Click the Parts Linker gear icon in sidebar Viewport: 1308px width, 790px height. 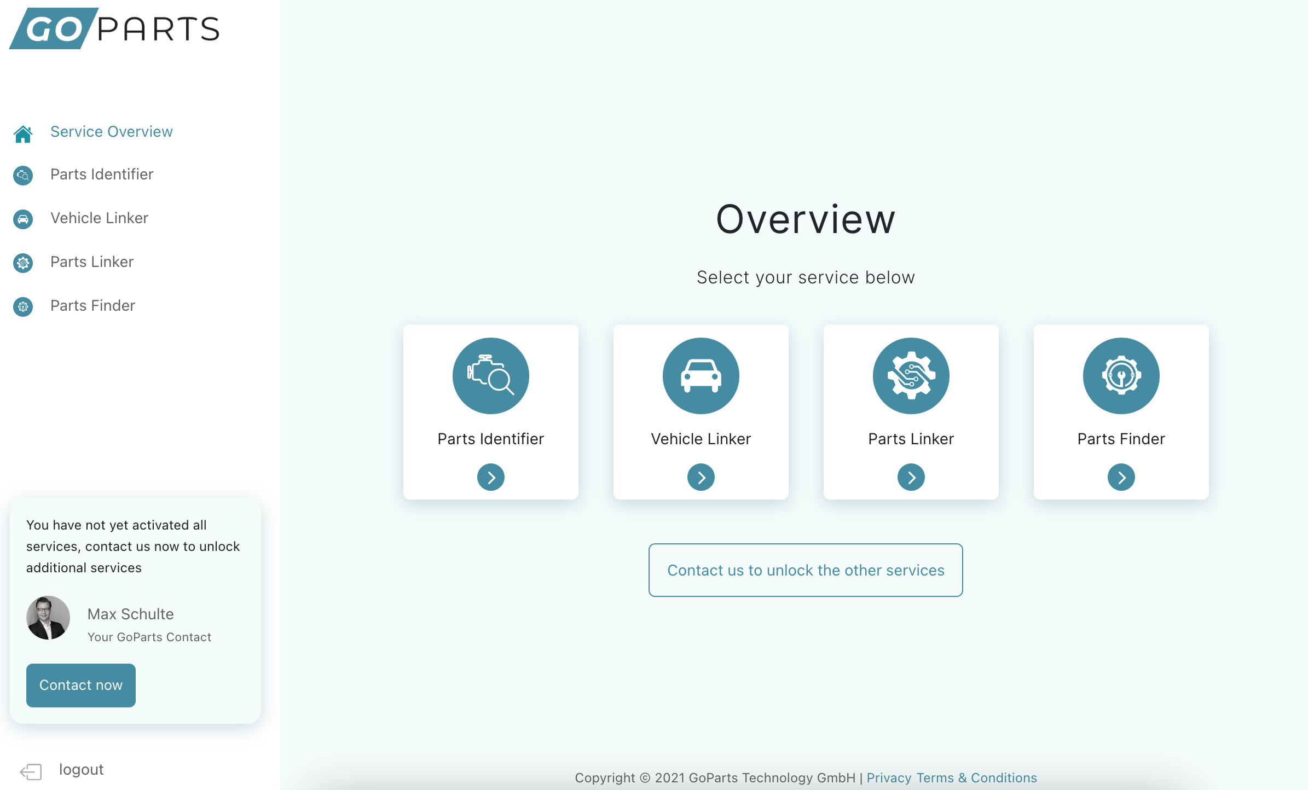click(23, 263)
